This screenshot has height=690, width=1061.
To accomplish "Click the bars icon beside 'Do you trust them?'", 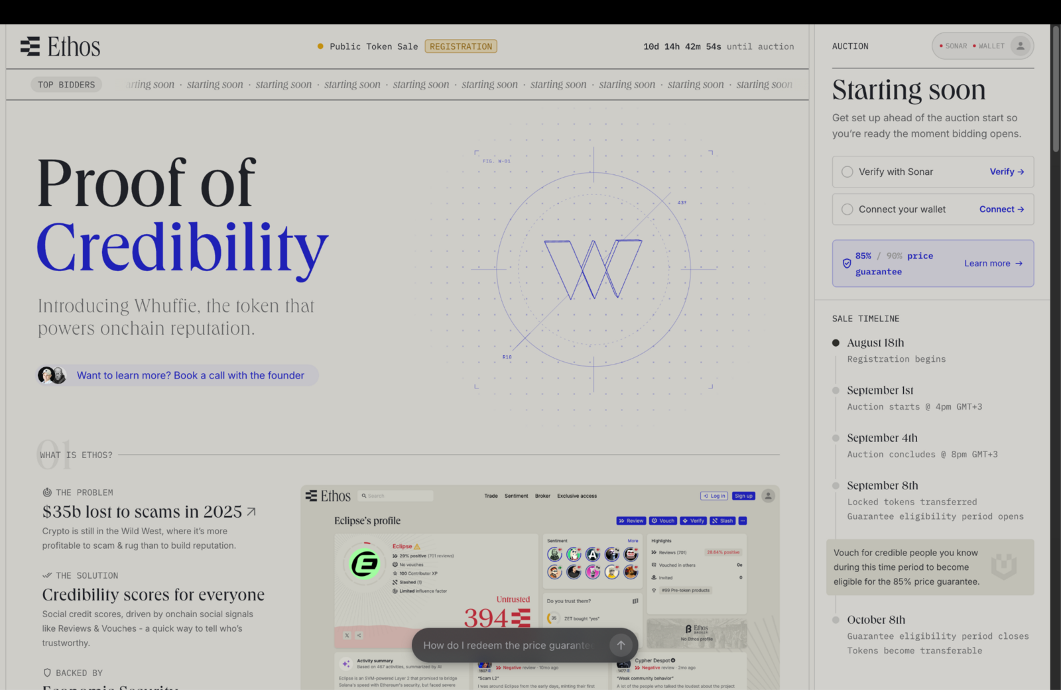I will [635, 601].
